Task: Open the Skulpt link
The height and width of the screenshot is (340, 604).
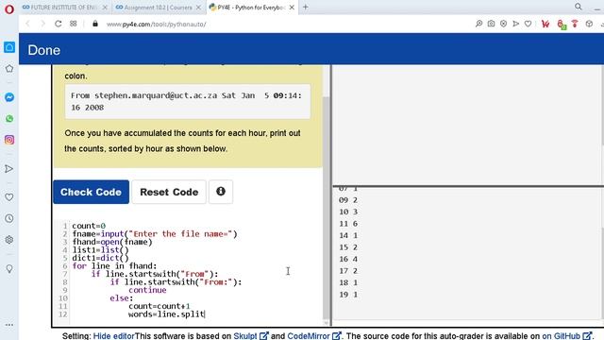Action: click(x=250, y=336)
